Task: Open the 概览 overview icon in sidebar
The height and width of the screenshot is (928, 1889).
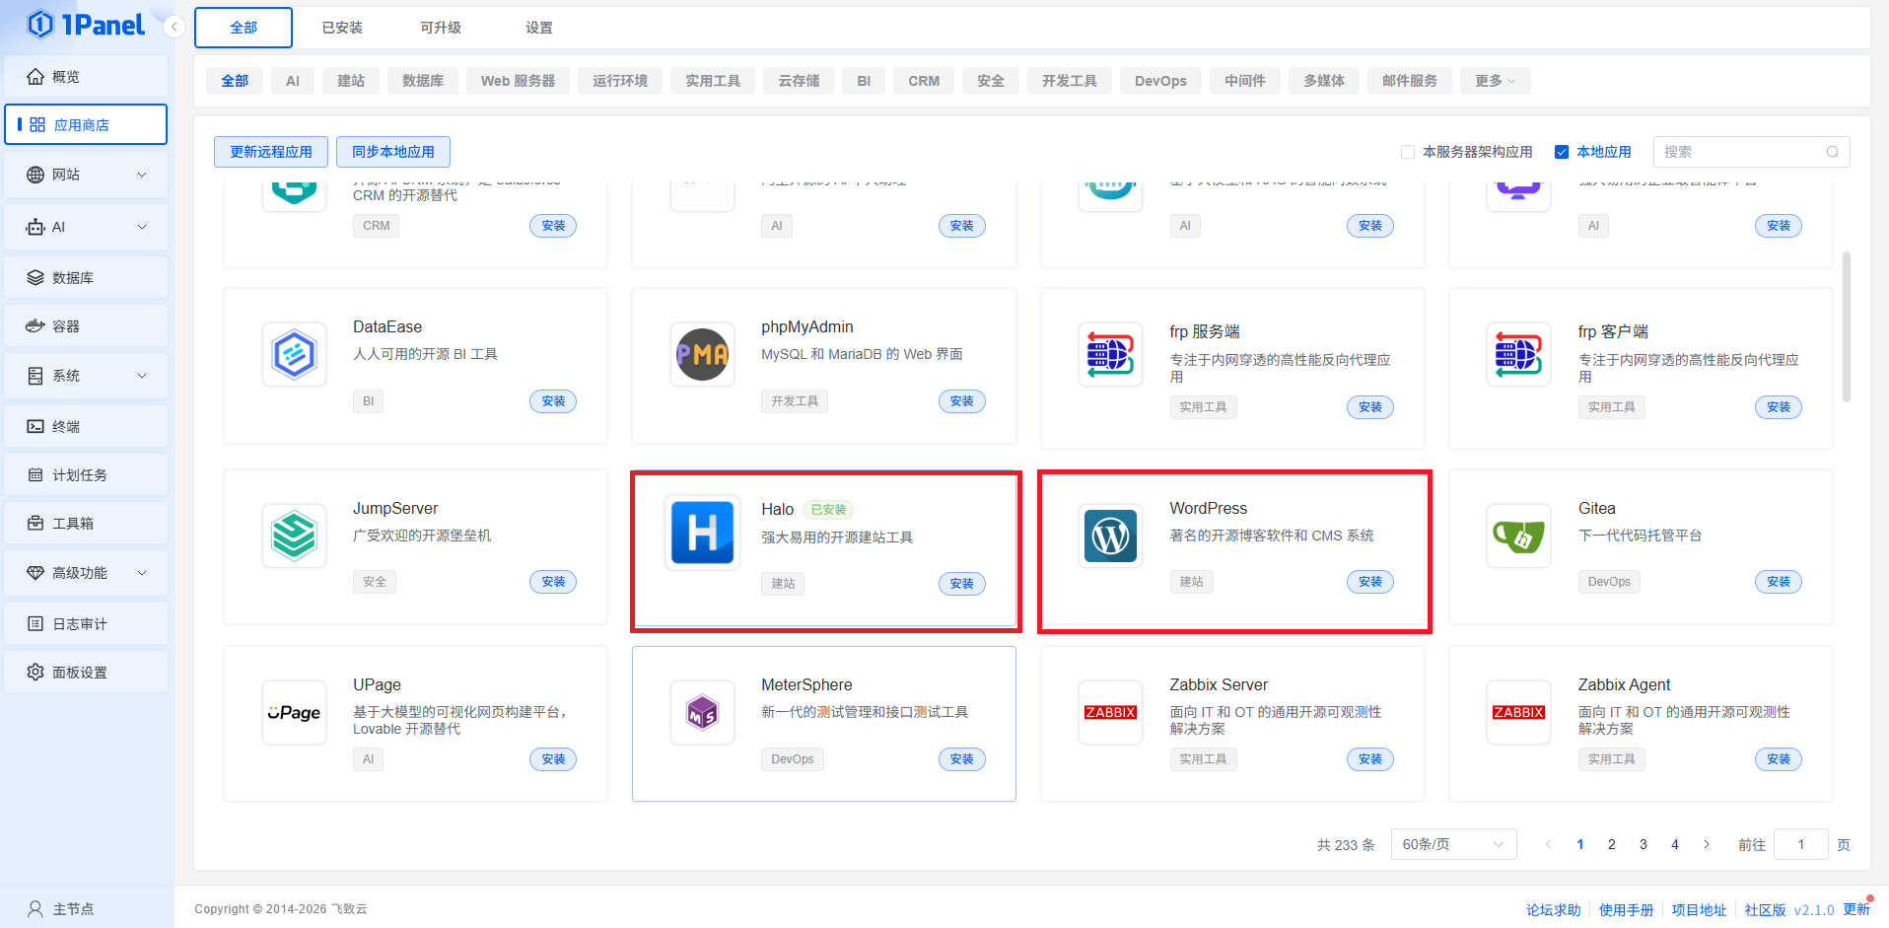Action: pos(35,77)
